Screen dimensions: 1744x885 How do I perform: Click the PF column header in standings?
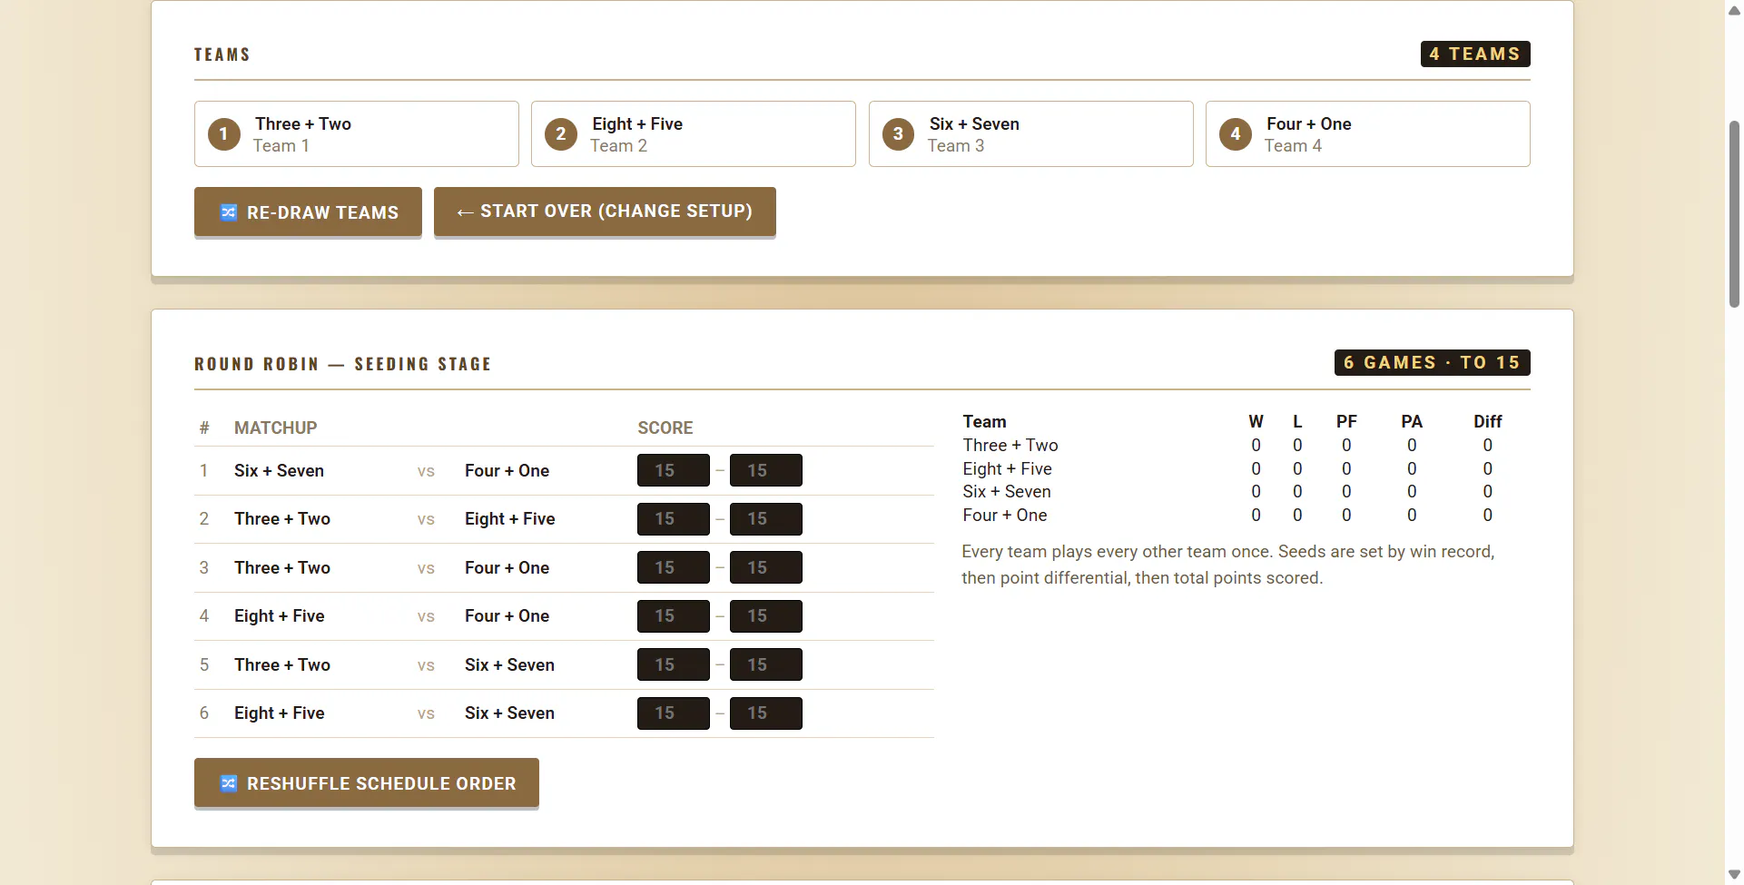pyautogui.click(x=1346, y=422)
